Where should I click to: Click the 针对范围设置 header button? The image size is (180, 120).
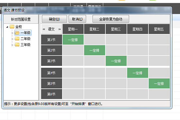pyautogui.click(x=21, y=19)
